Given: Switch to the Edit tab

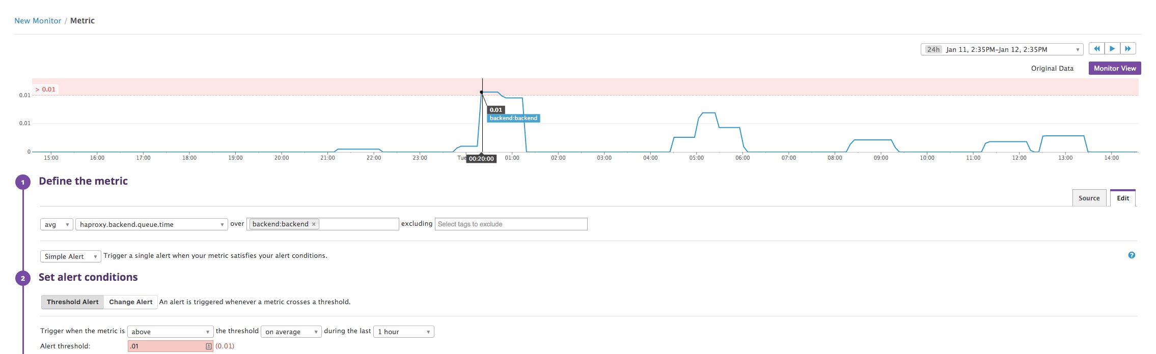Looking at the screenshot, I should point(1122,198).
